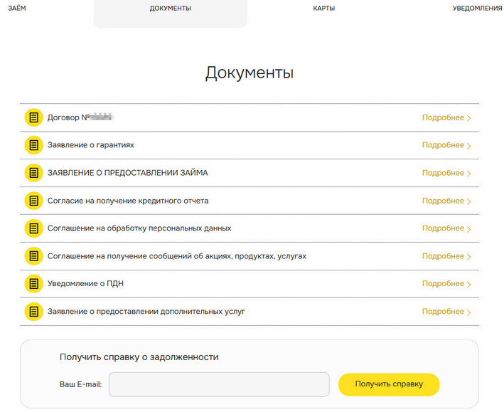Open the КАРТЫ tab
The image size is (504, 412).
pos(323,9)
